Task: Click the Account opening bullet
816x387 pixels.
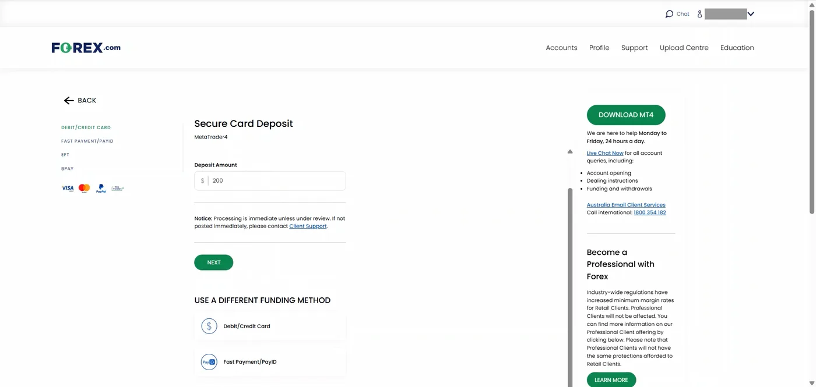Action: (x=609, y=173)
